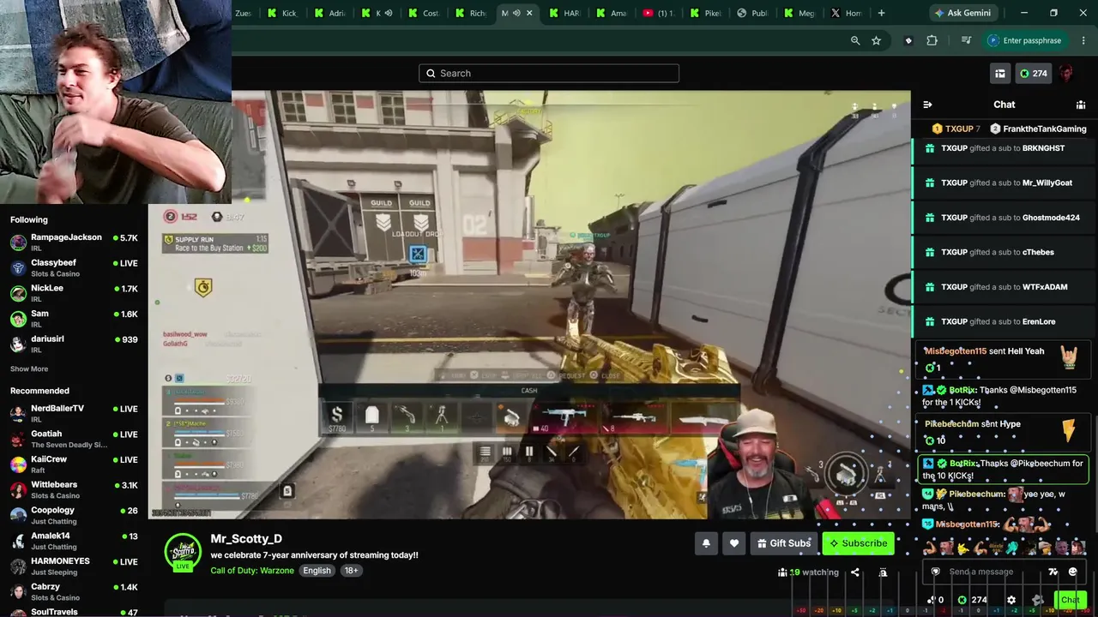The width and height of the screenshot is (1098, 617).
Task: Click gifted sub recipient WTFxADAM
Action: pyautogui.click(x=1045, y=287)
